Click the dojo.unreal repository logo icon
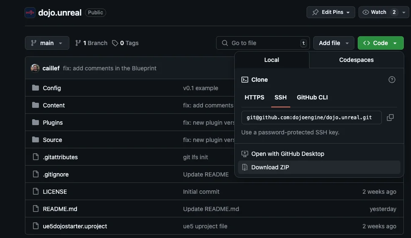 (30, 12)
